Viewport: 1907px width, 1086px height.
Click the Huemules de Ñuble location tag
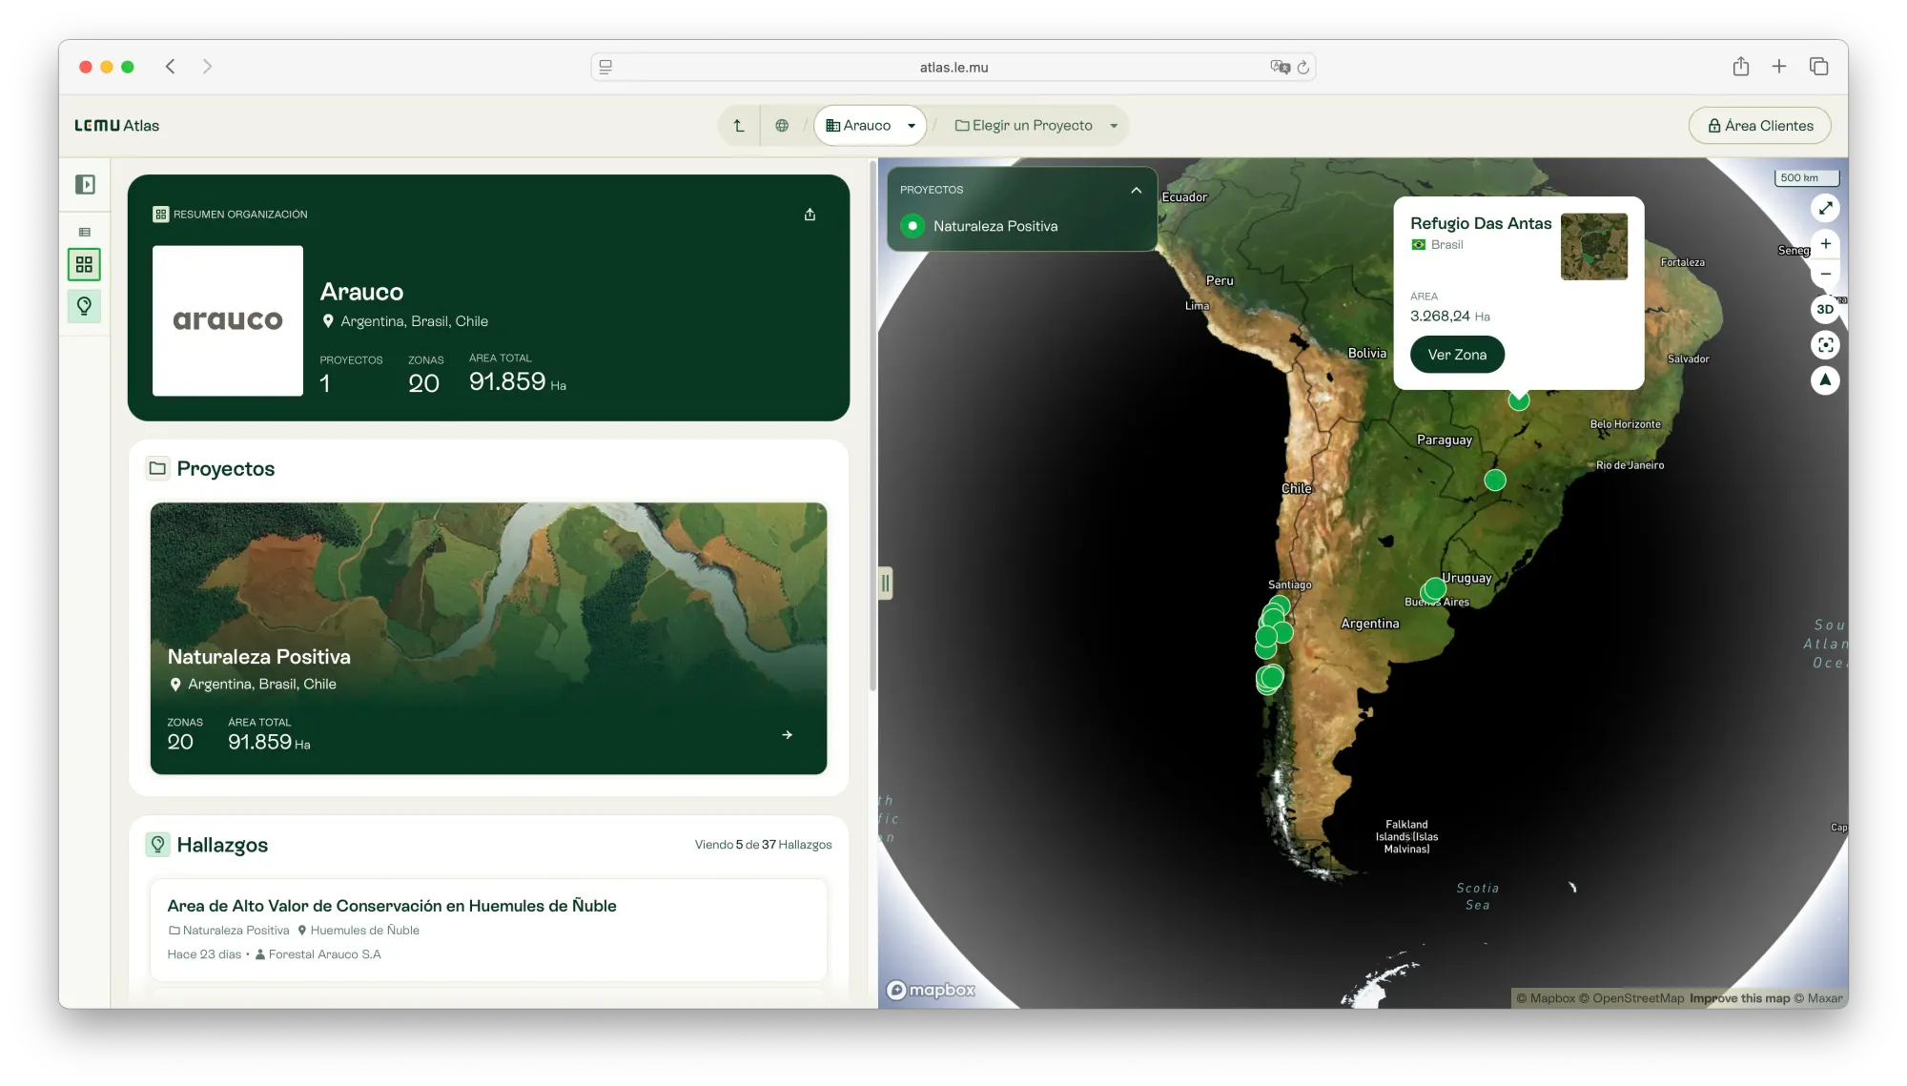click(x=359, y=931)
